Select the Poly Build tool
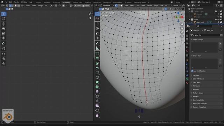 pos(97,82)
